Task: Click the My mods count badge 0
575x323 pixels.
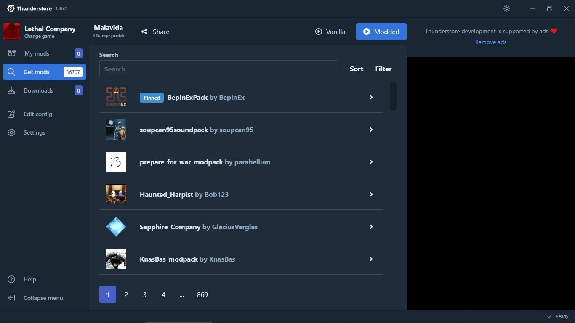Action: [78, 53]
